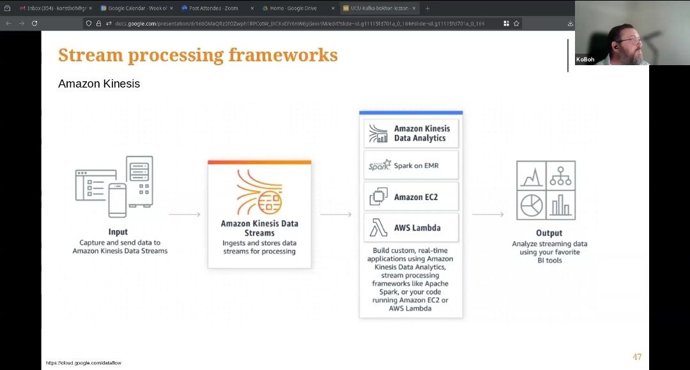
Task: Click the Stream processing frameworks title
Action: (x=197, y=55)
